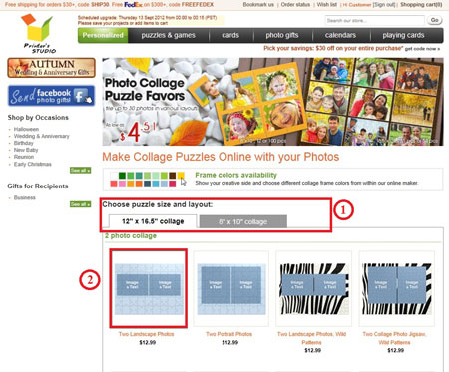Image resolution: width=449 pixels, height=372 pixels.
Task: Open the Autumn Wedding & Anniversary Gifts banner
Action: pos(51,68)
